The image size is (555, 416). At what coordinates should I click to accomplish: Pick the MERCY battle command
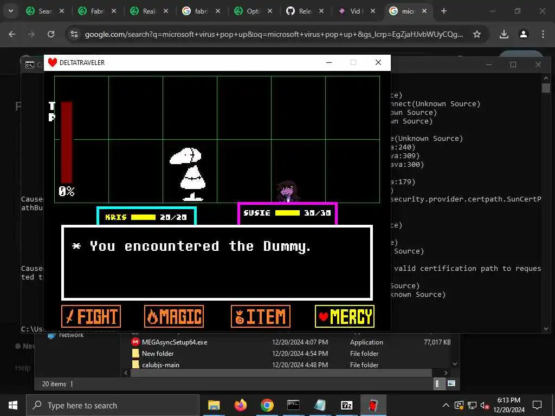coord(344,316)
